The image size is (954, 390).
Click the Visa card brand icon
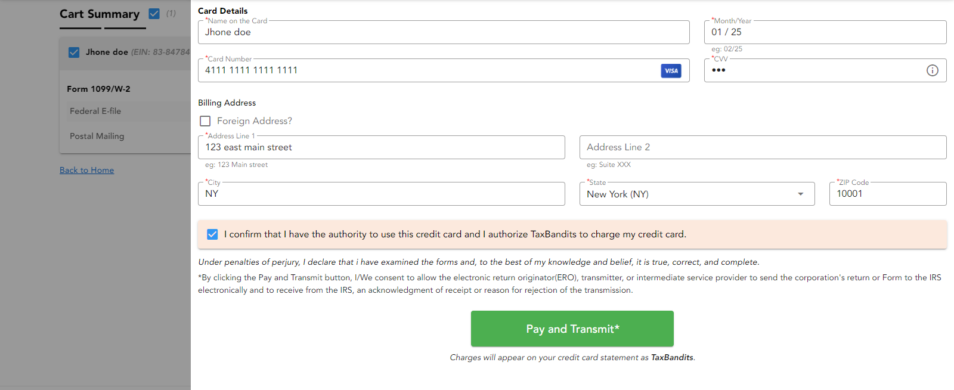click(x=671, y=70)
